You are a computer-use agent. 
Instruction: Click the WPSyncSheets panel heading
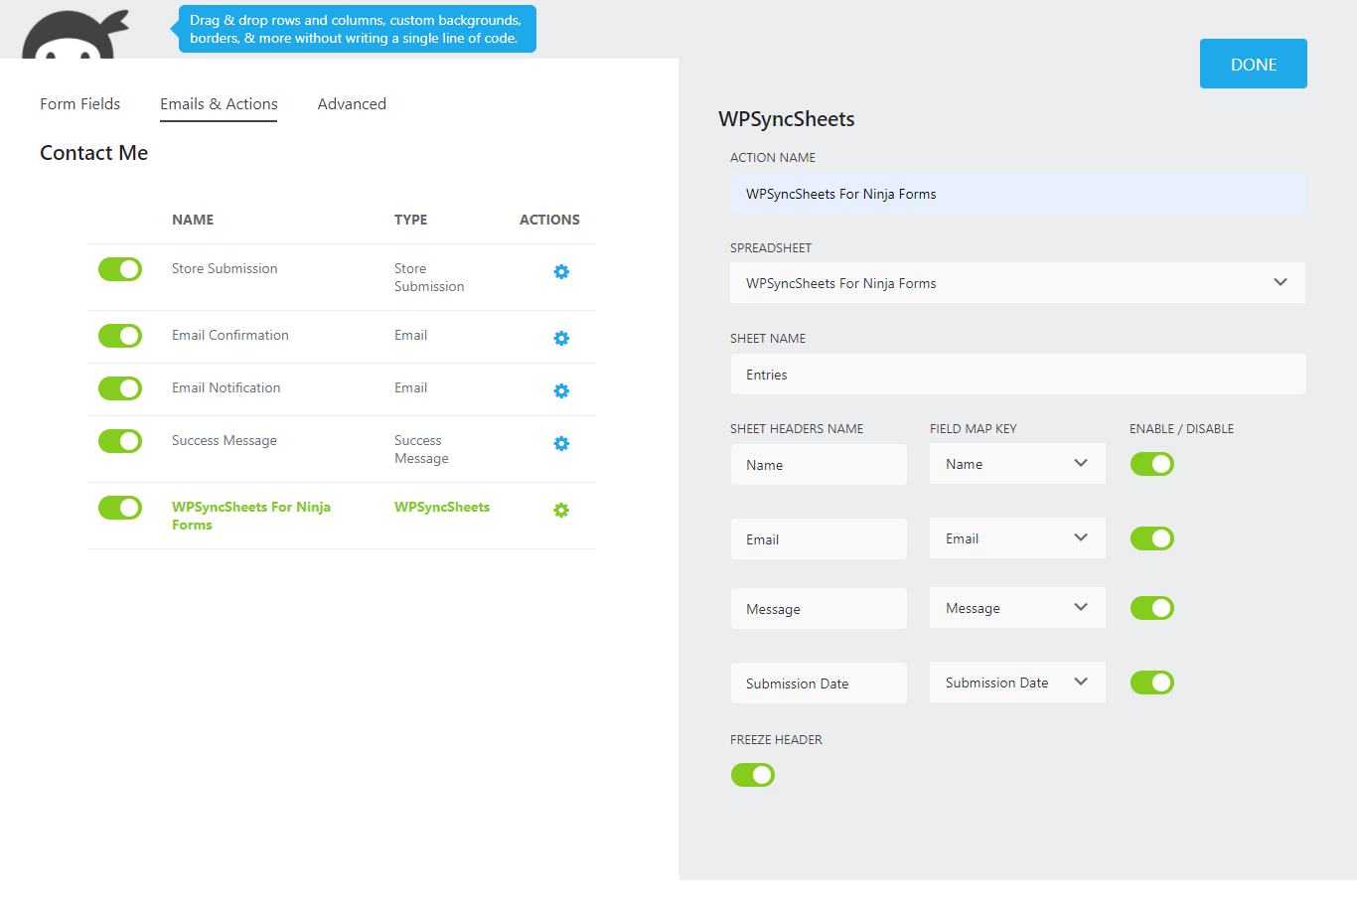coord(787,119)
